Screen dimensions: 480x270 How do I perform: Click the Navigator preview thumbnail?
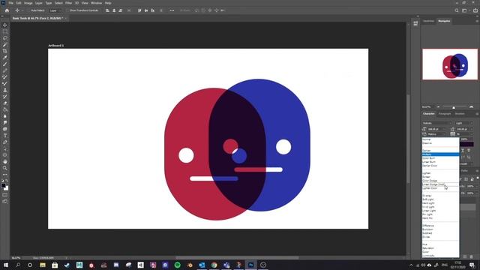point(450,64)
